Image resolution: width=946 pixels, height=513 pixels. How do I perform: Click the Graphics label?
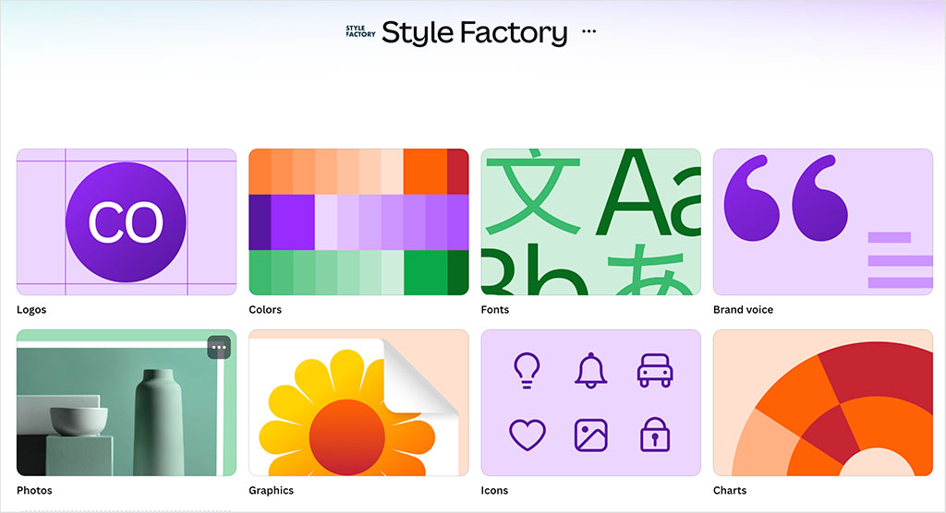271,491
